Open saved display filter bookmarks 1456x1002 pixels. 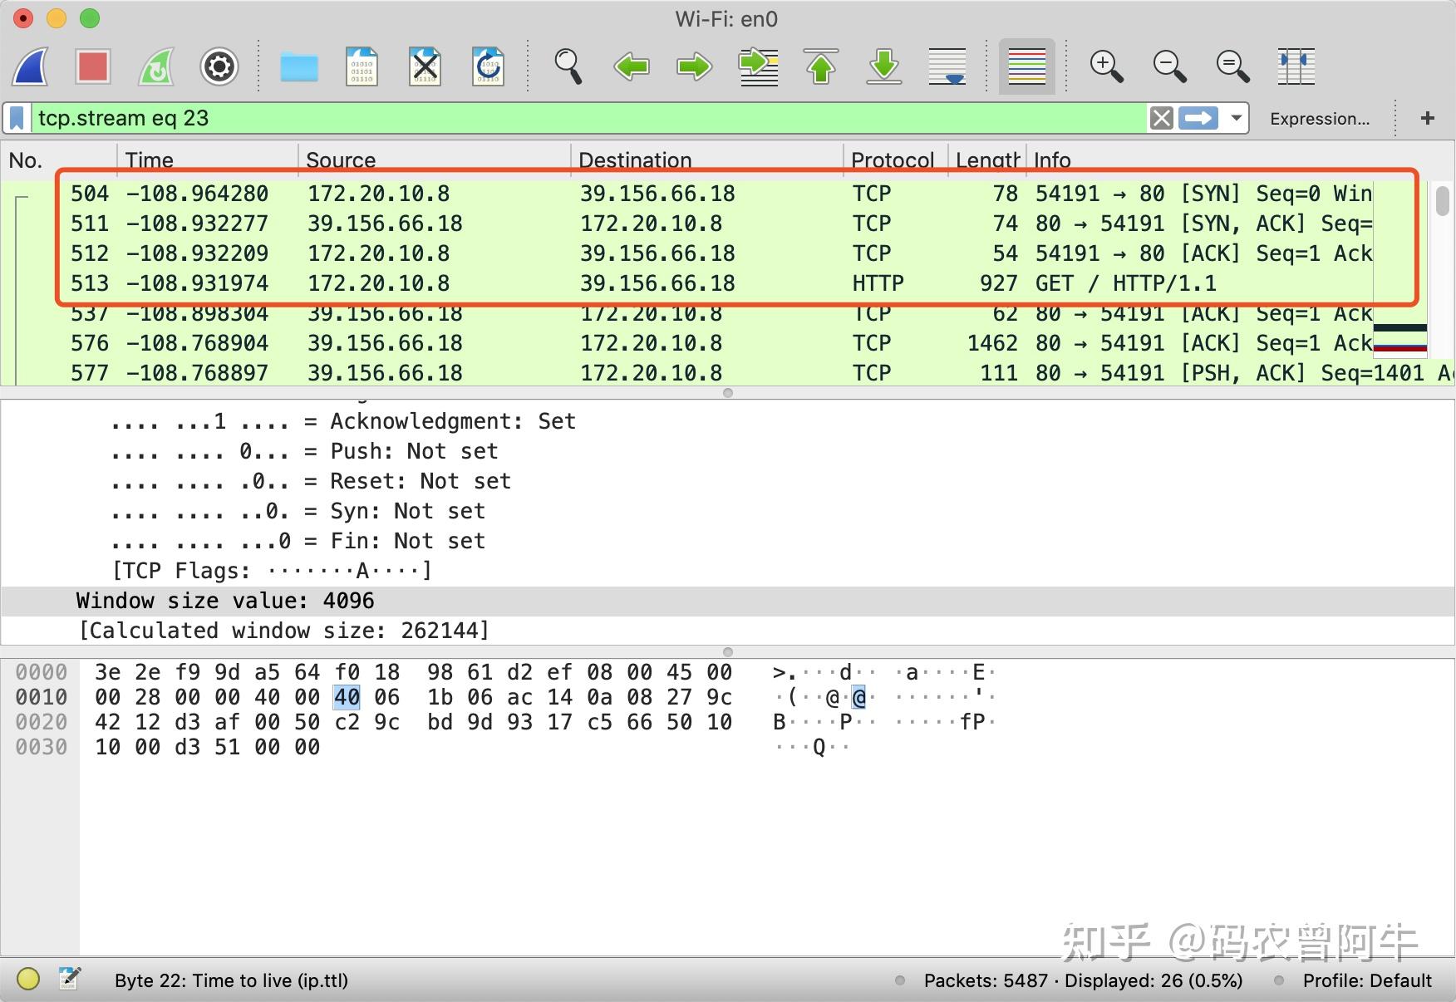coord(16,117)
